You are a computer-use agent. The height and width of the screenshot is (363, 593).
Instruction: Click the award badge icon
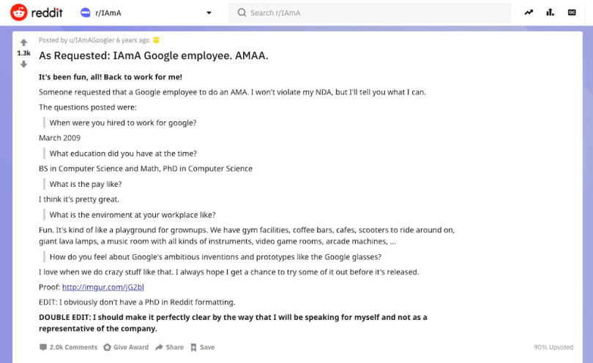click(x=108, y=347)
